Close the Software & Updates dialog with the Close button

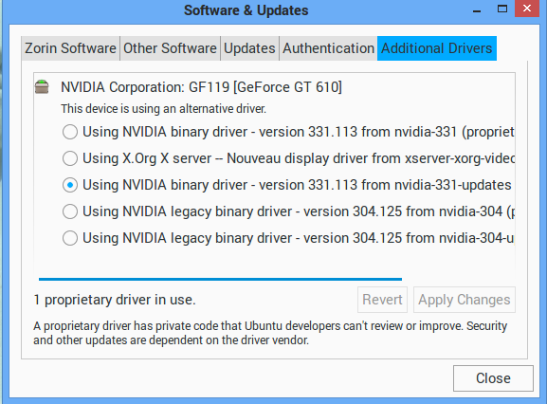pos(493,378)
